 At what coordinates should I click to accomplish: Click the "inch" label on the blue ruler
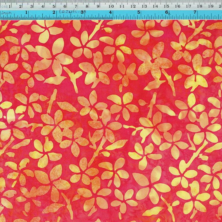tap(7, 13)
